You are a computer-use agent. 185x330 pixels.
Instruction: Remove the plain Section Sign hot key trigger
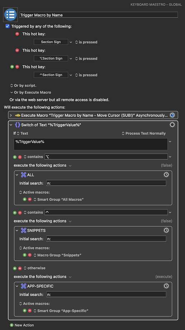(x=17, y=34)
